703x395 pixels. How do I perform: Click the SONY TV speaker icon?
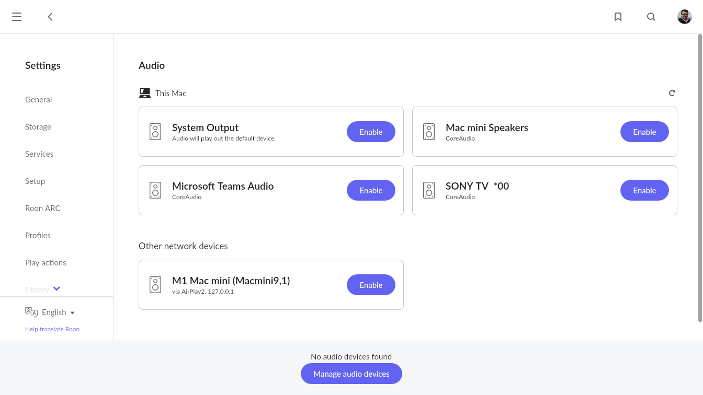429,190
